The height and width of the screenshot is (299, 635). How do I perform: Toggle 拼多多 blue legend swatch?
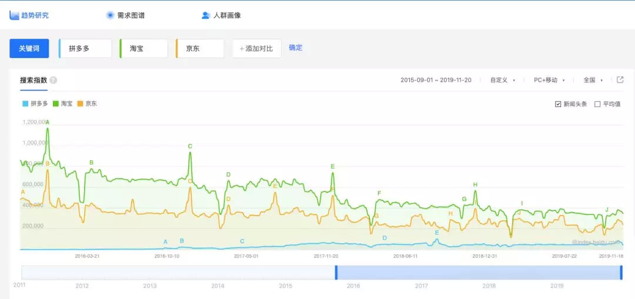coord(25,104)
